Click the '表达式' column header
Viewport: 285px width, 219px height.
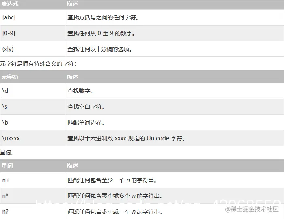coord(10,4)
